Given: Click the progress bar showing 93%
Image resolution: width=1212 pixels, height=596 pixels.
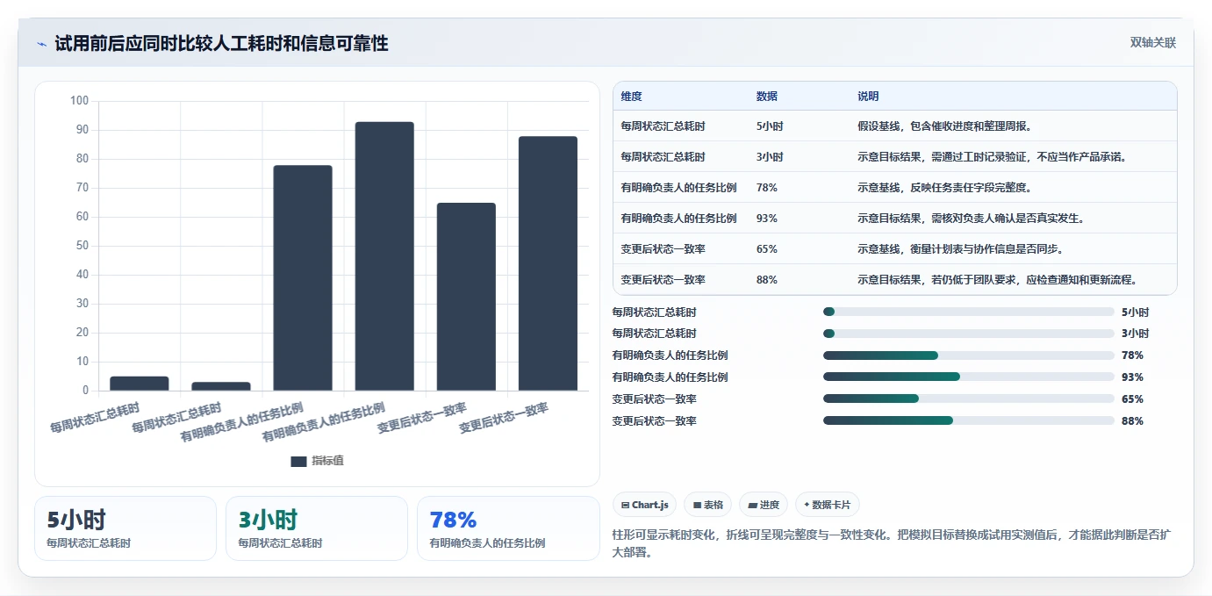Looking at the screenshot, I should pos(968,377).
